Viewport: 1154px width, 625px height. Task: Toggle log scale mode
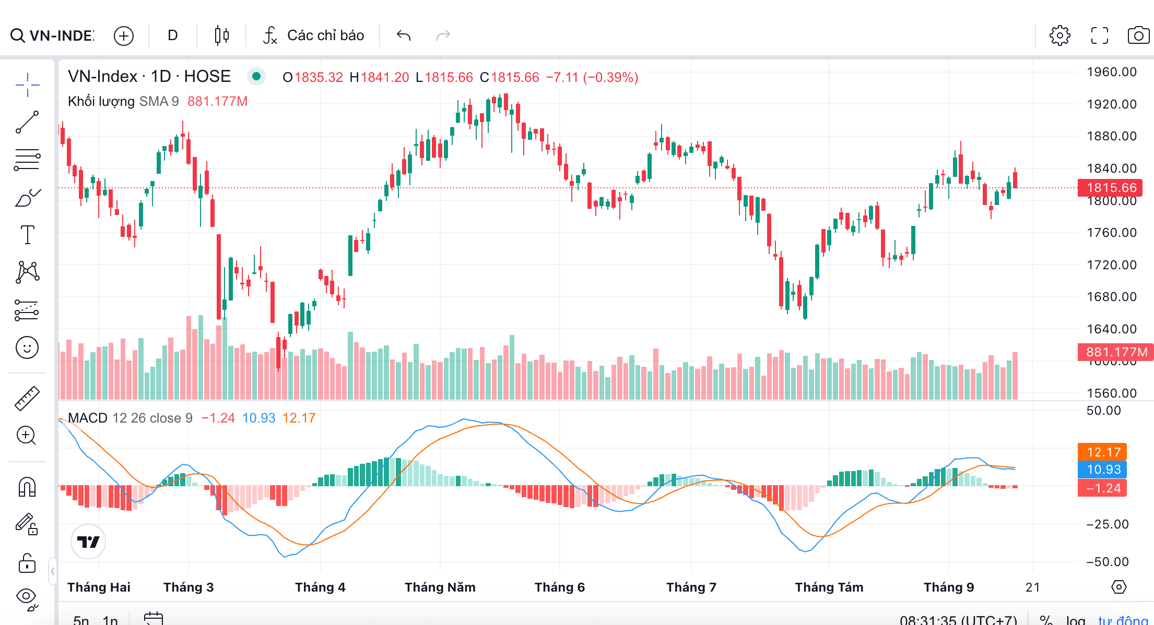(1076, 620)
